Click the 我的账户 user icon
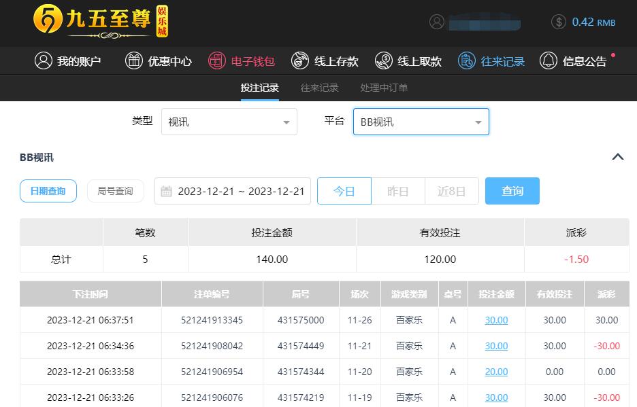Viewport: 637px width, 407px height. pyautogui.click(x=44, y=61)
